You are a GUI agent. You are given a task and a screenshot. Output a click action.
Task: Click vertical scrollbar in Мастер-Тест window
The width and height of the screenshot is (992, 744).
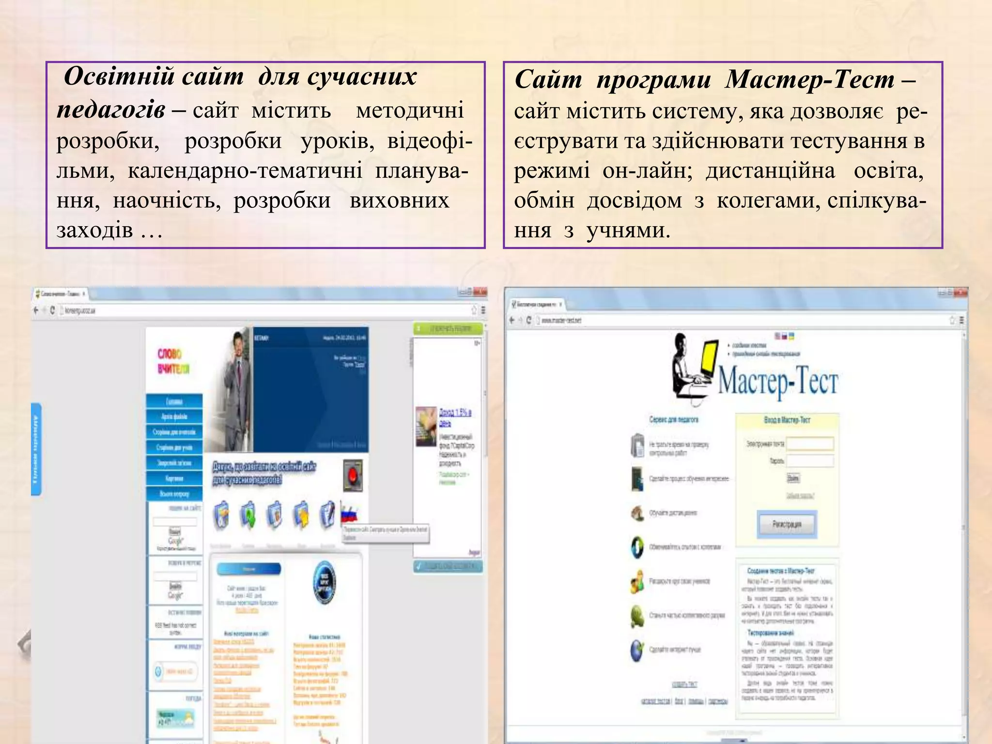pos(964,528)
